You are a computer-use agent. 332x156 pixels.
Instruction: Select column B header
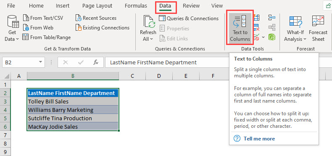click(x=73, y=76)
